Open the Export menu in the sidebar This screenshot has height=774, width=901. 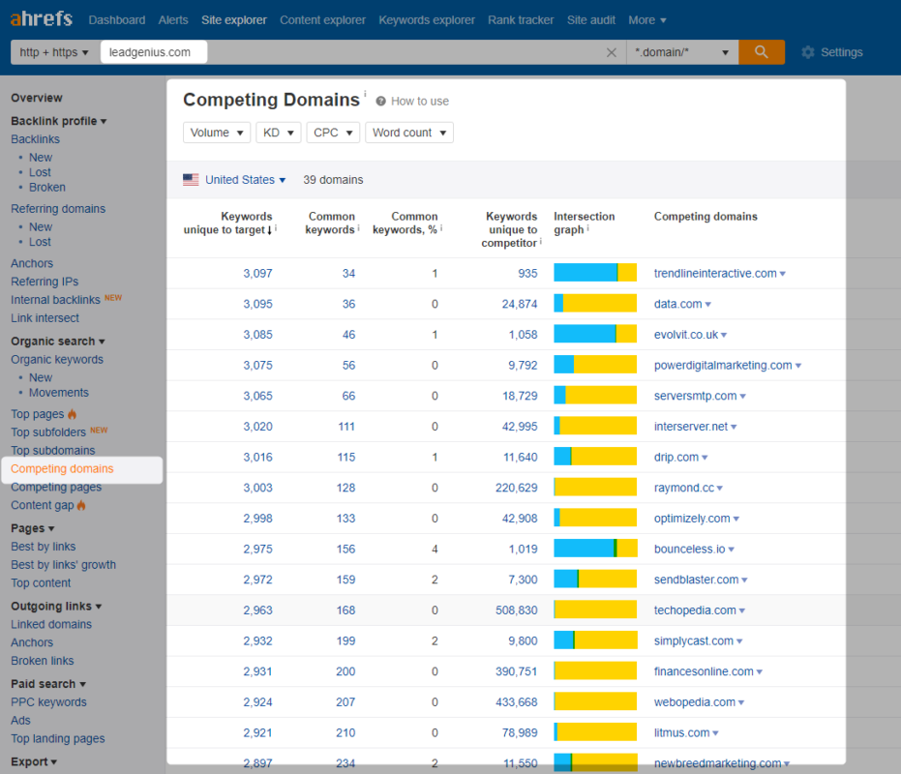coord(33,762)
